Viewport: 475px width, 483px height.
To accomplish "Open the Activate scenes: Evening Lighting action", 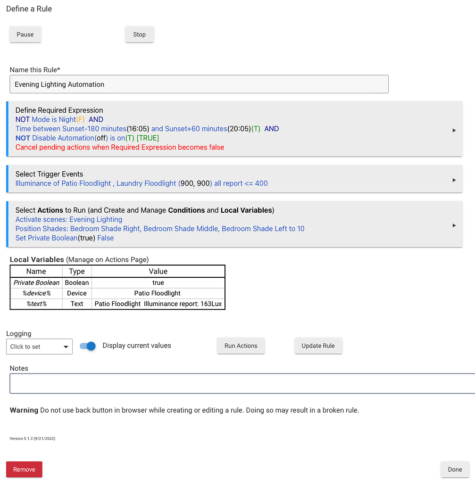I will point(69,219).
